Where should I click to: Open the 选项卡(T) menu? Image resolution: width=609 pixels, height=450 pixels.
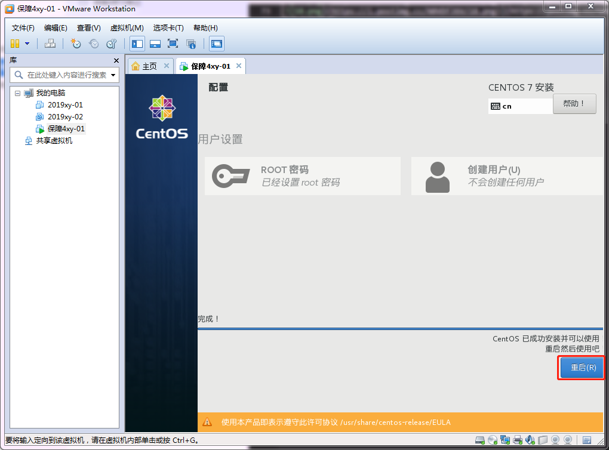coord(168,28)
